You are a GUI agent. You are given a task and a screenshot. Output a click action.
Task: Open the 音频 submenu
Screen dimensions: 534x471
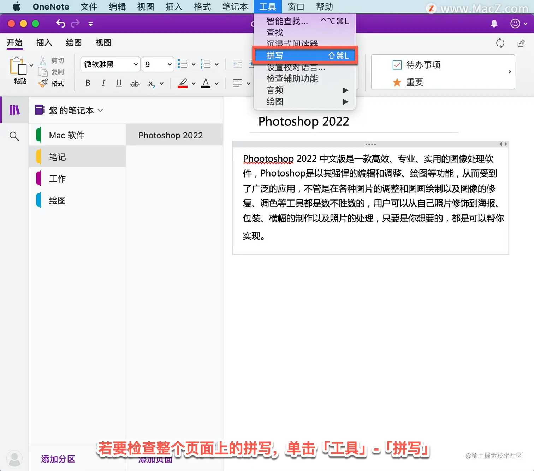click(x=305, y=90)
